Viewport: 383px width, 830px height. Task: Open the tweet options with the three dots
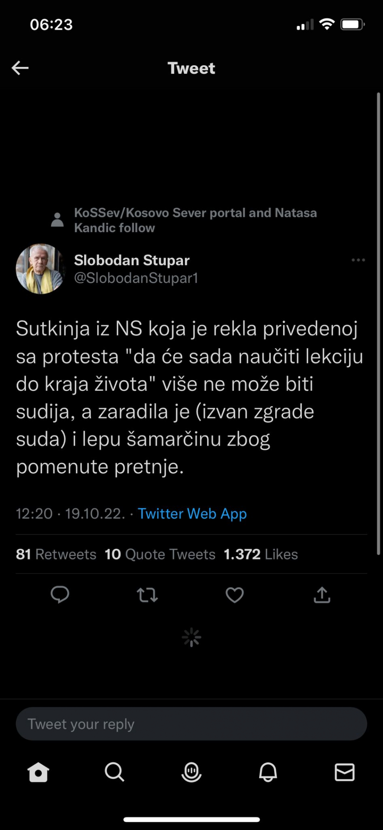click(358, 260)
